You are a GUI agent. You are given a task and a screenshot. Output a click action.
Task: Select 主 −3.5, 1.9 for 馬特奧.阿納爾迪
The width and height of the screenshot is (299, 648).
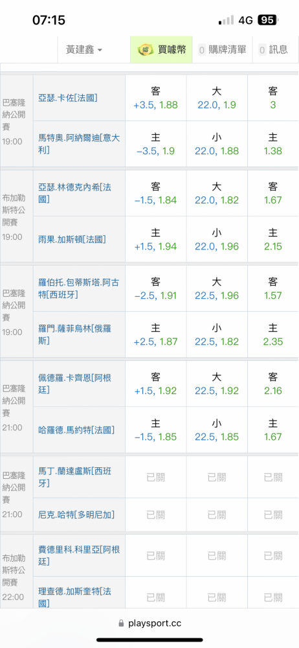tap(156, 145)
